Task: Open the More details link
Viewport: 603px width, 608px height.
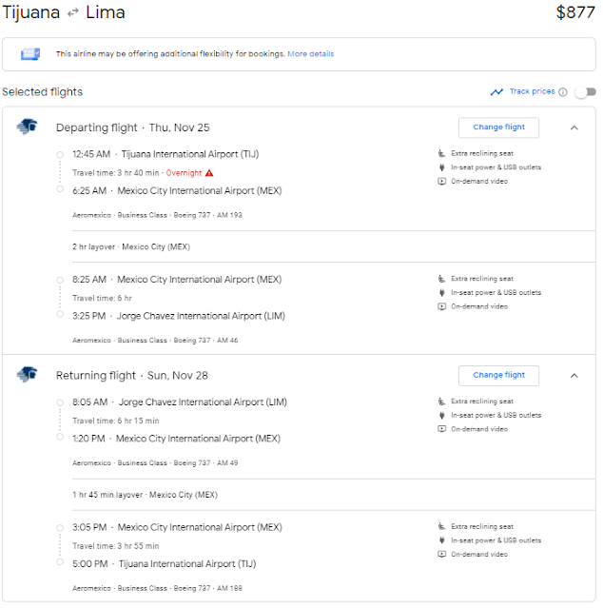Action: tap(311, 54)
